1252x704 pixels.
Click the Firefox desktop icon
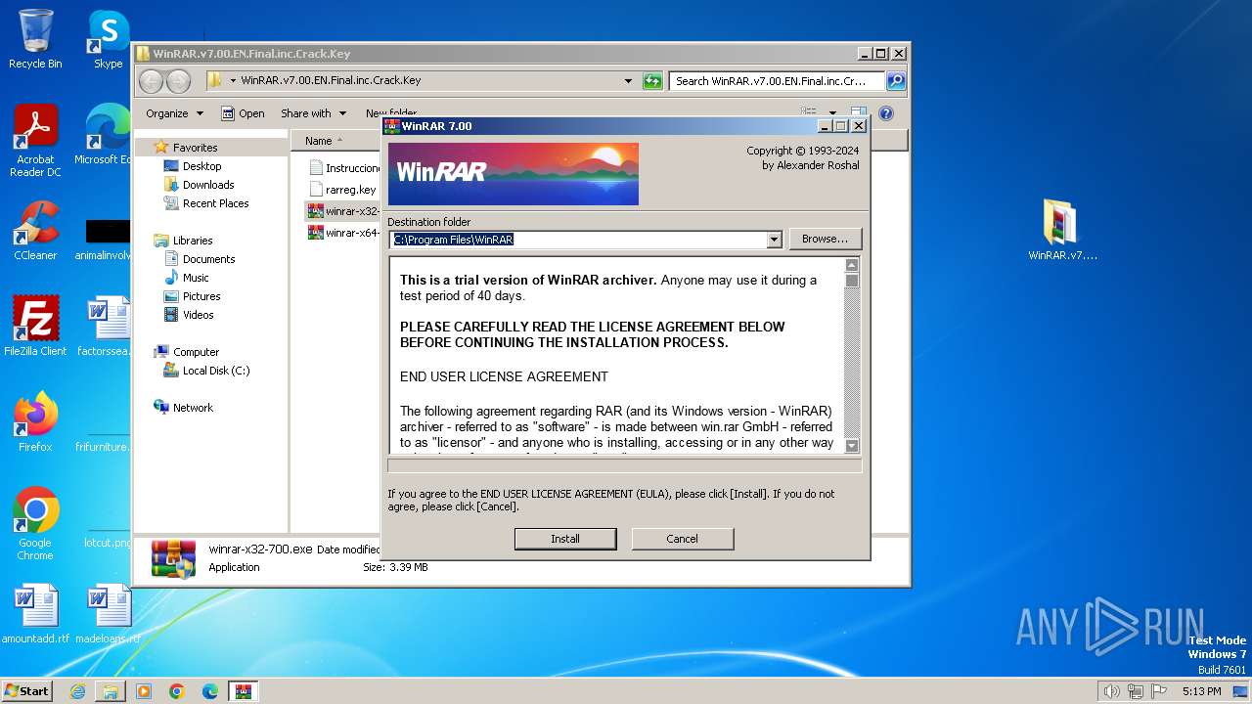coord(35,422)
